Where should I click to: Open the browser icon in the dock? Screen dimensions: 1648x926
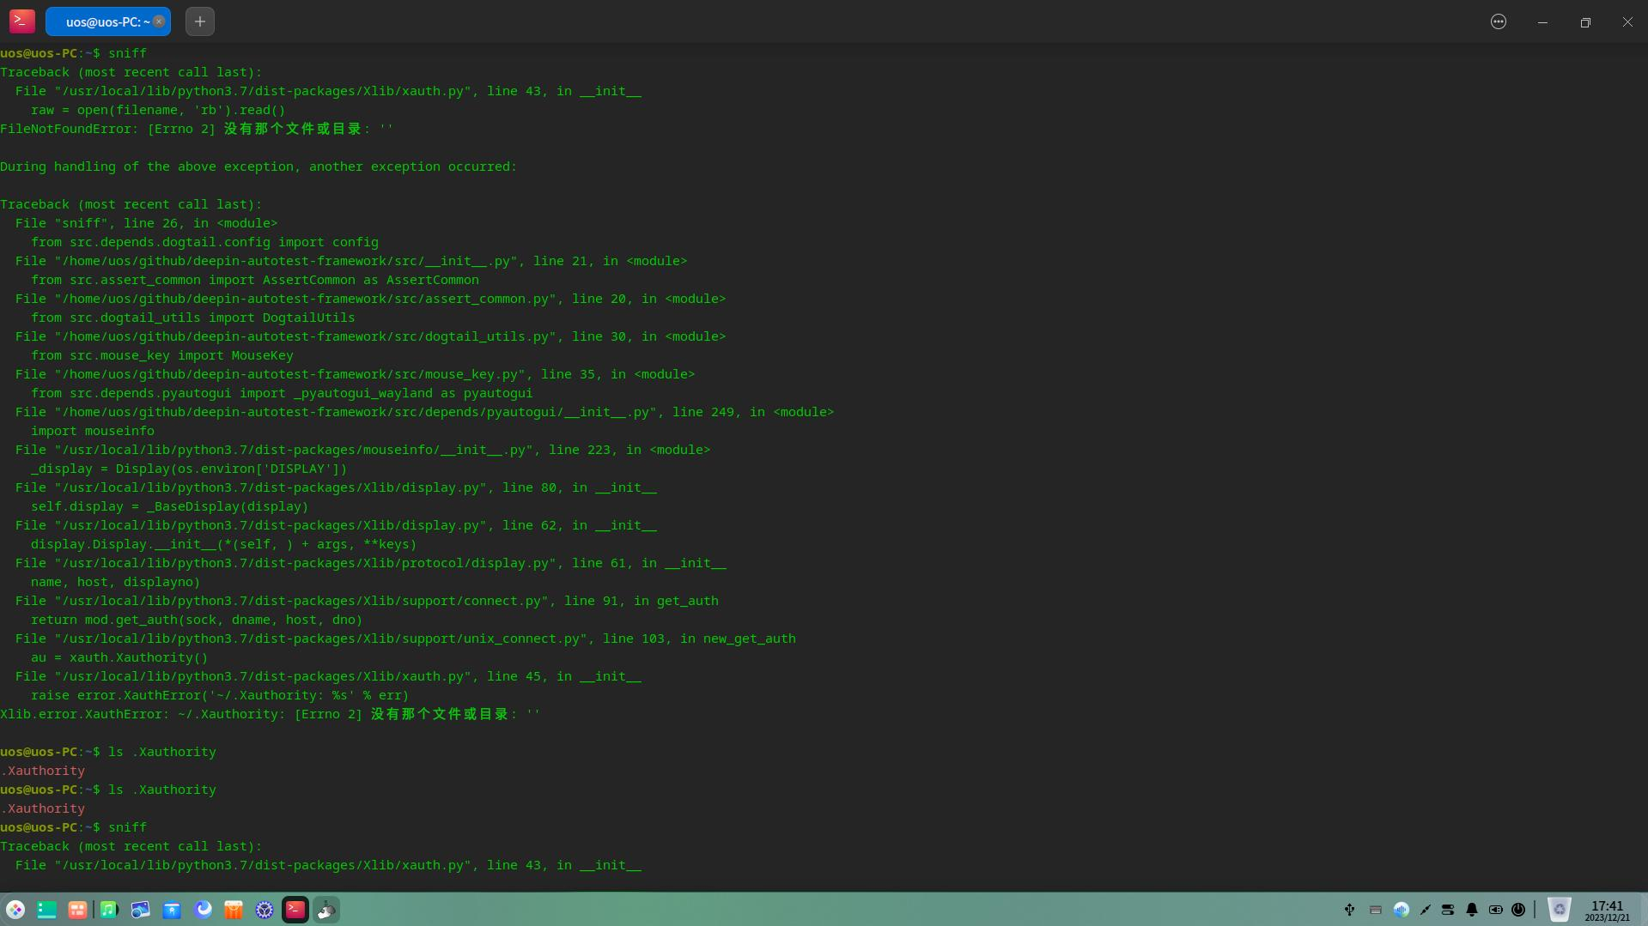203,910
